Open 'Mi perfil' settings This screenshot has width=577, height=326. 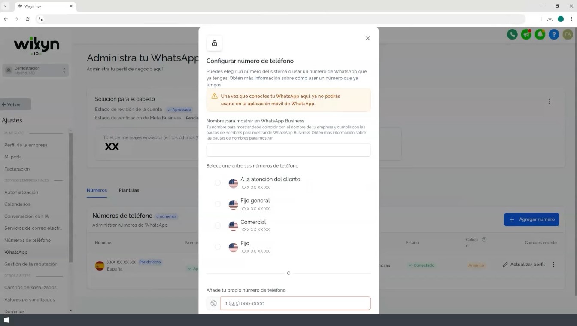[13, 157]
